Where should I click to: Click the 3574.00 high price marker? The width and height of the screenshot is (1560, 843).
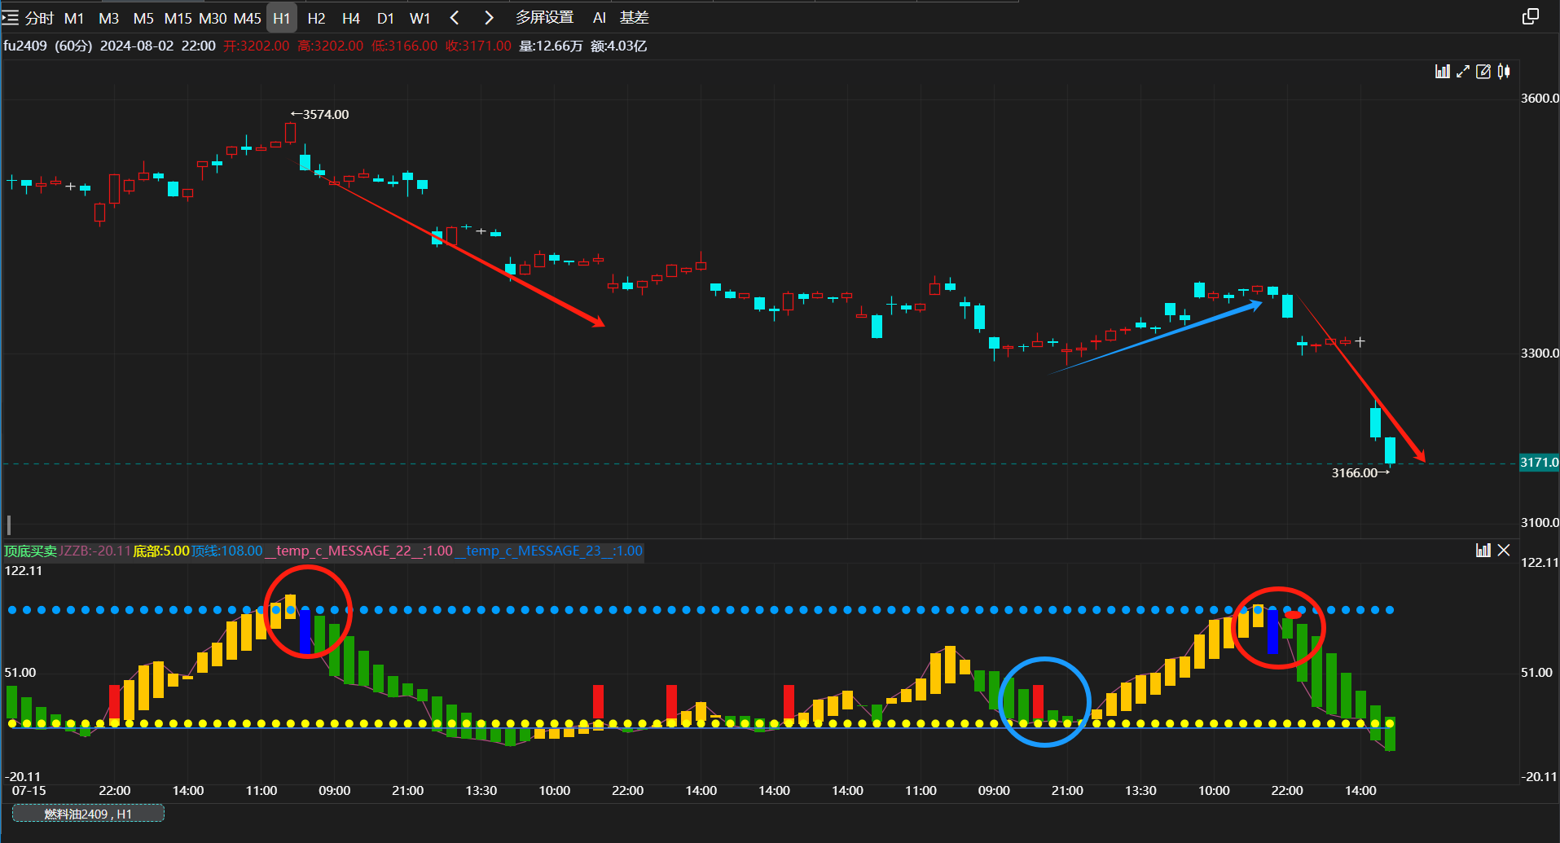click(320, 115)
